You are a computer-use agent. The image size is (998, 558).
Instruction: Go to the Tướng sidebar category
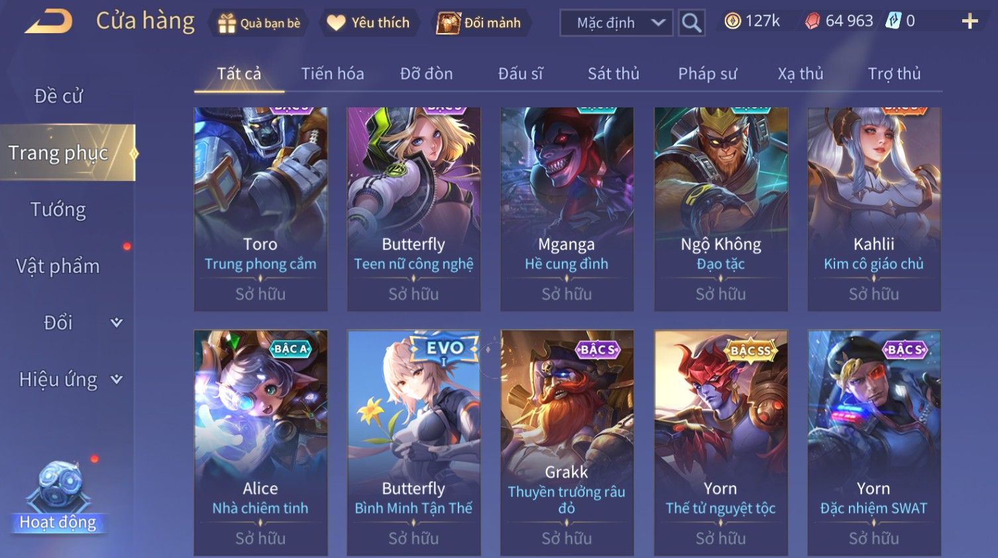tap(58, 209)
